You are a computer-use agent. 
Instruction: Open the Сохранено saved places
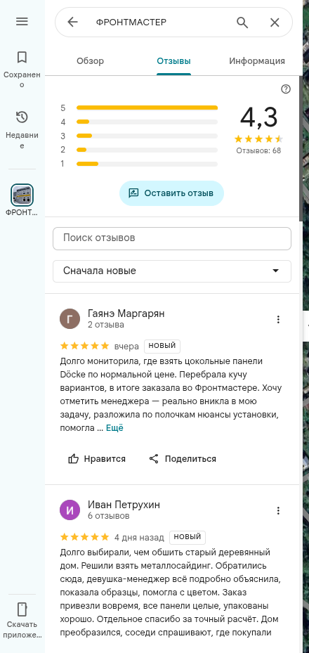pyautogui.click(x=22, y=69)
